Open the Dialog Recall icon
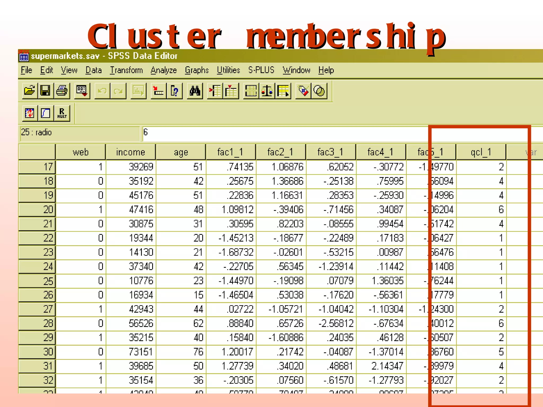 (82, 91)
